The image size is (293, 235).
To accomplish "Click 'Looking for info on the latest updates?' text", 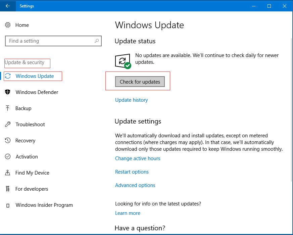I will (158, 203).
